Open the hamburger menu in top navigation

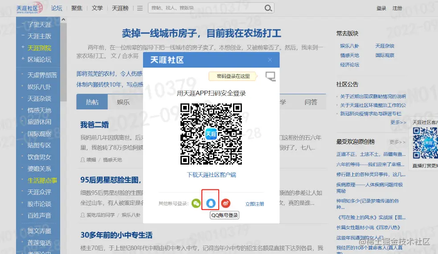pyautogui.click(x=140, y=8)
